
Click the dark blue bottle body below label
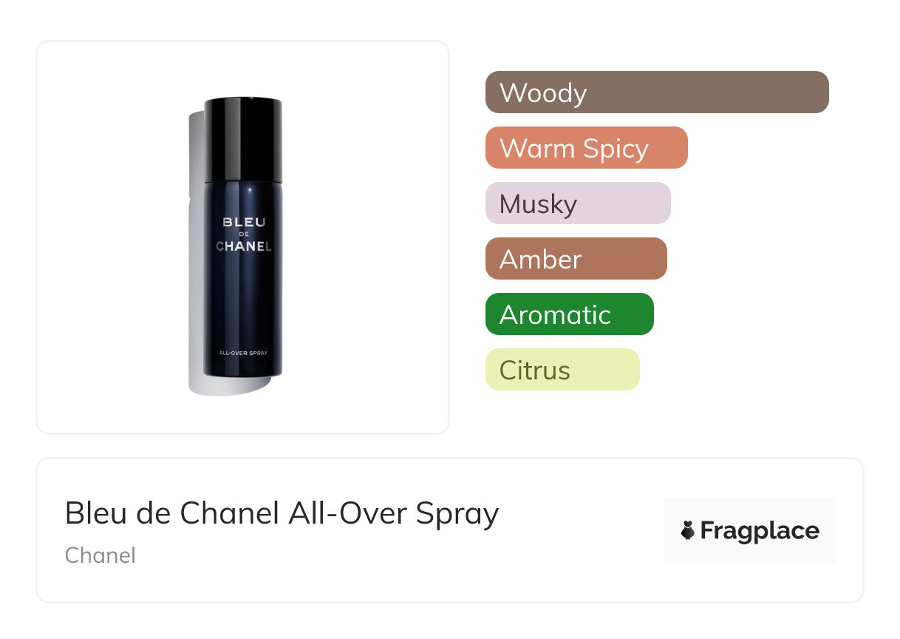(x=243, y=303)
